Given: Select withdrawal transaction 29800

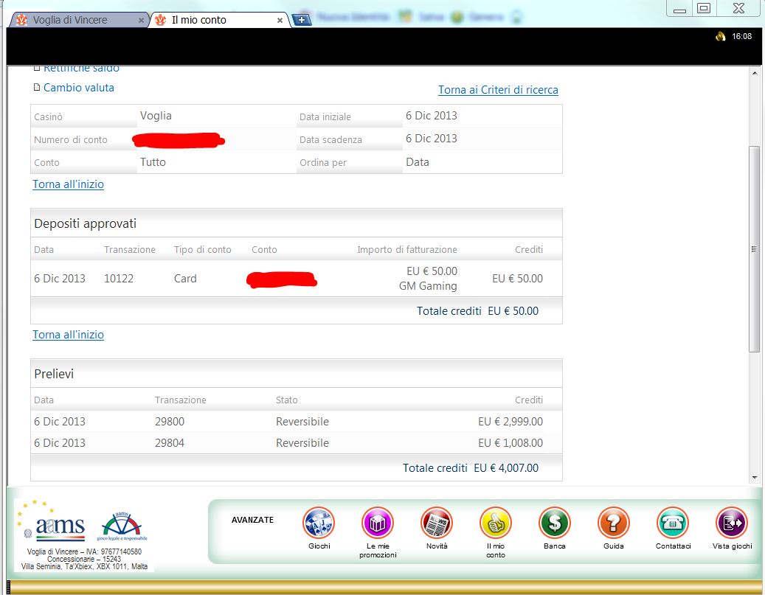Looking at the screenshot, I should 170,422.
